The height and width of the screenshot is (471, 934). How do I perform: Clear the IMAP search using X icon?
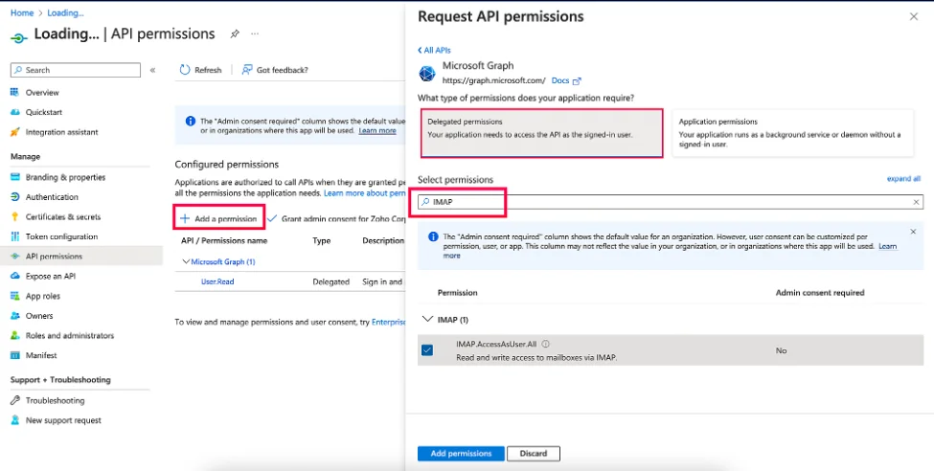(x=916, y=202)
